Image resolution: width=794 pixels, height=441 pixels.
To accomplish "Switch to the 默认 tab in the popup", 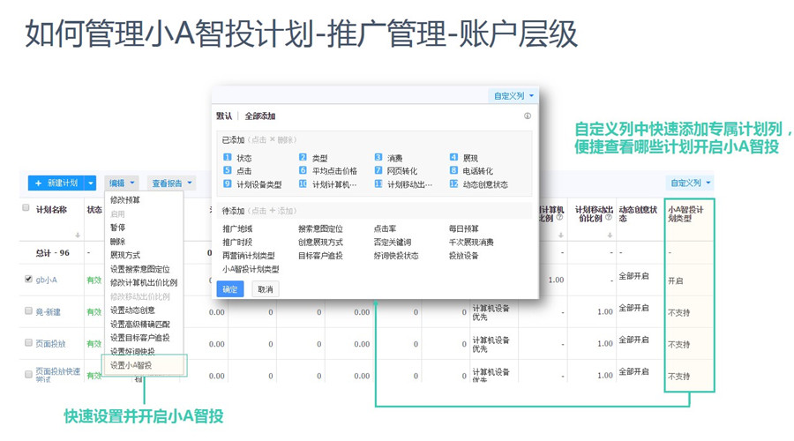I will point(224,116).
